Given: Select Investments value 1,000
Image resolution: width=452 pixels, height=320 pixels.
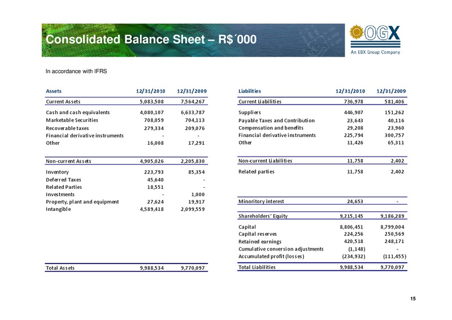Looking at the screenshot, I should (198, 194).
